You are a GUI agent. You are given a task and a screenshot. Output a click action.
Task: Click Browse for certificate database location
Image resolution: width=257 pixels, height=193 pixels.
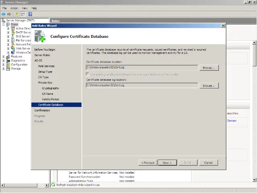[x=208, y=68]
